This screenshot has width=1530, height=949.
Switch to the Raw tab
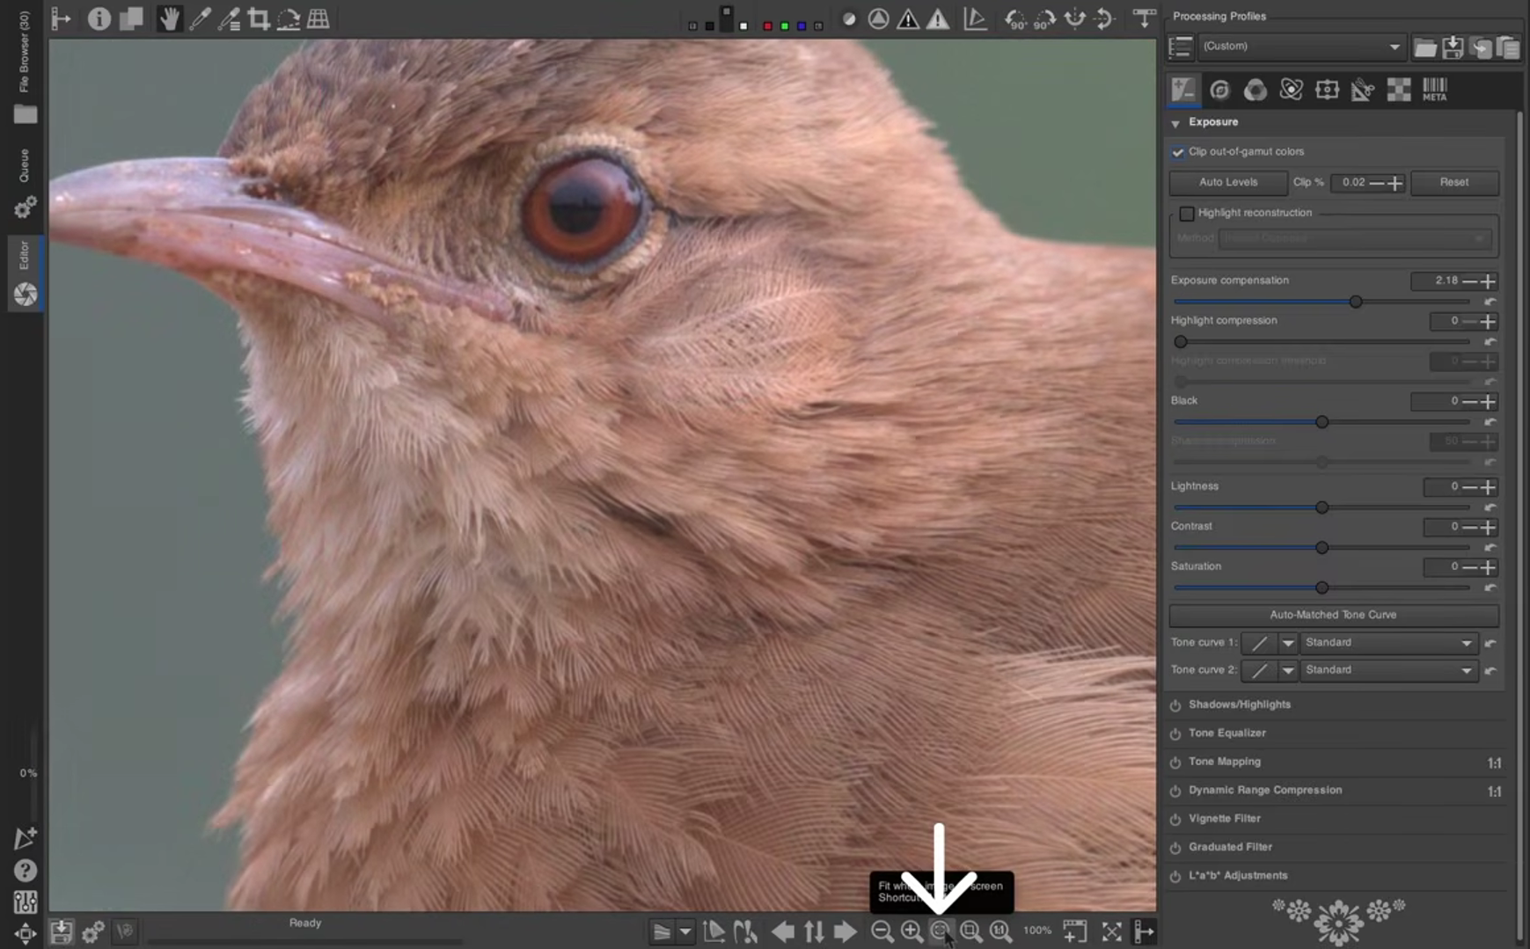click(1399, 89)
